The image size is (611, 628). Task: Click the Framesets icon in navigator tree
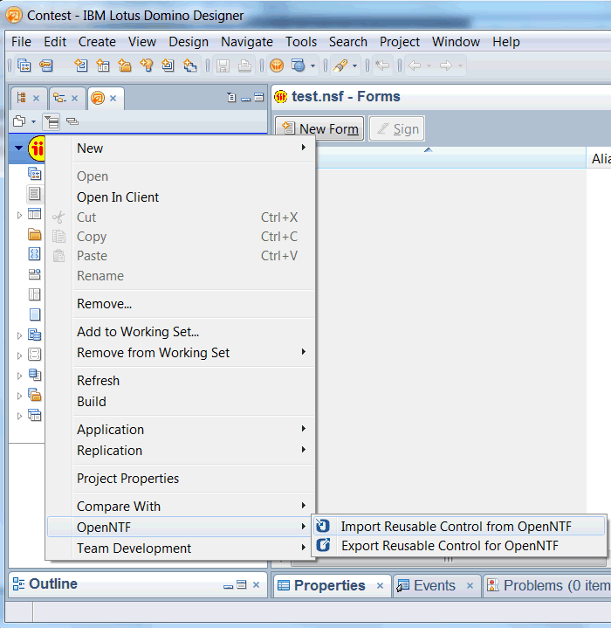pyautogui.click(x=34, y=294)
